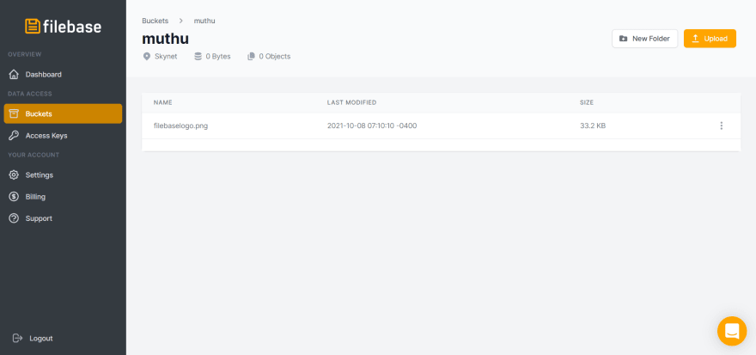Click the NAME column header
Image resolution: width=756 pixels, height=355 pixels.
coord(163,103)
